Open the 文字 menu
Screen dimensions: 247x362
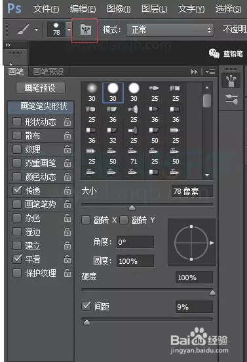pyautogui.click(x=191, y=9)
